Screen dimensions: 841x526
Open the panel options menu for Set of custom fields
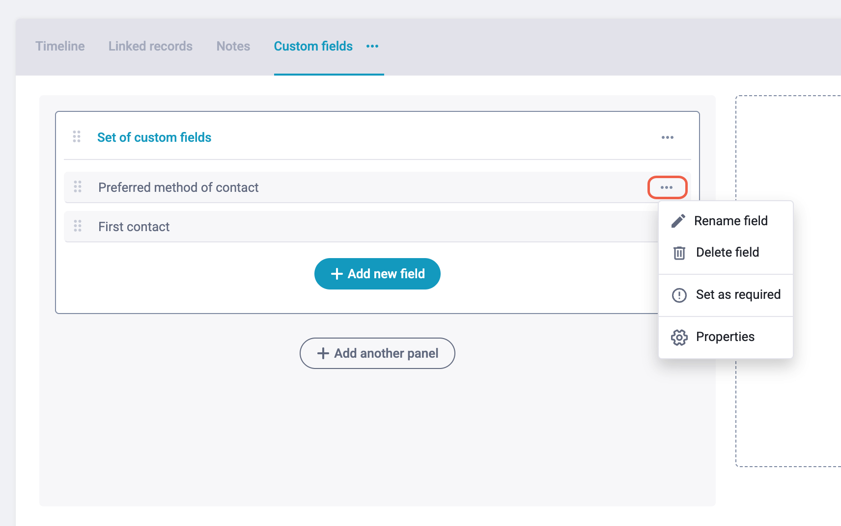pos(668,137)
